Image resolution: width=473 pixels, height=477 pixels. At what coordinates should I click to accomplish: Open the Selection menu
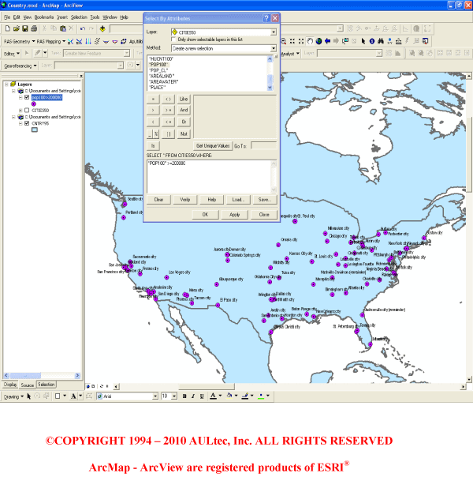79,17
